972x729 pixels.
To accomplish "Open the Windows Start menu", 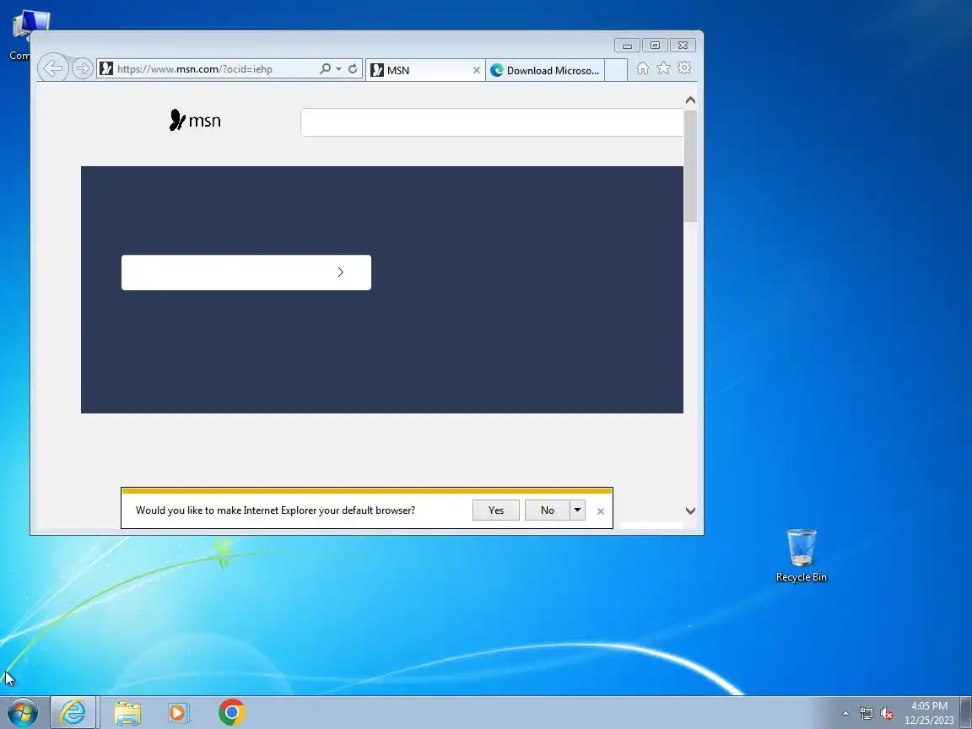I will [x=23, y=713].
